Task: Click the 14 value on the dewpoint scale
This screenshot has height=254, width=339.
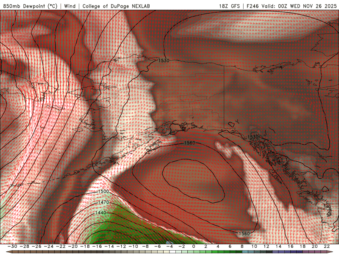Action: click(278, 246)
